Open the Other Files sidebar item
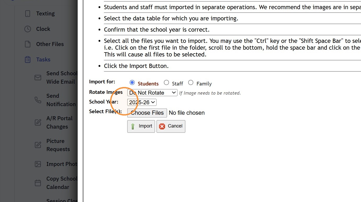361x202 pixels. pos(50,44)
